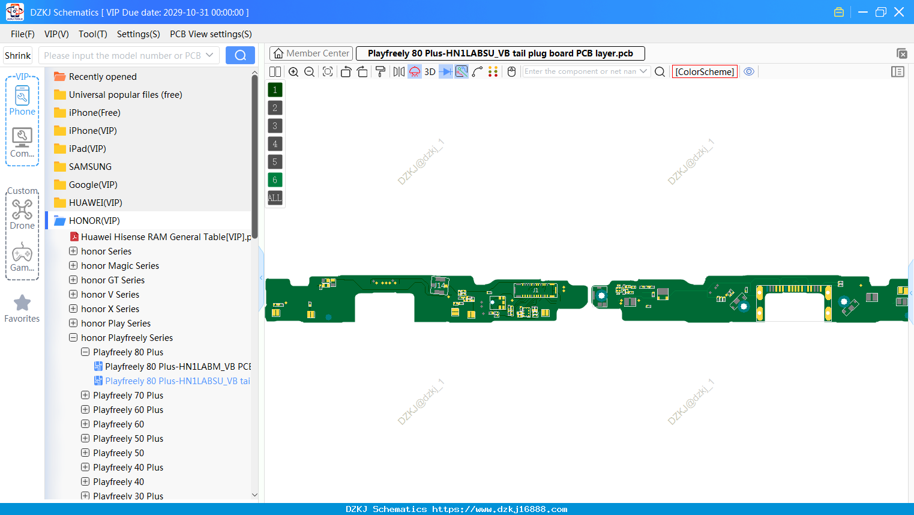
Task: Open the Tool(T) menu
Action: (x=93, y=34)
